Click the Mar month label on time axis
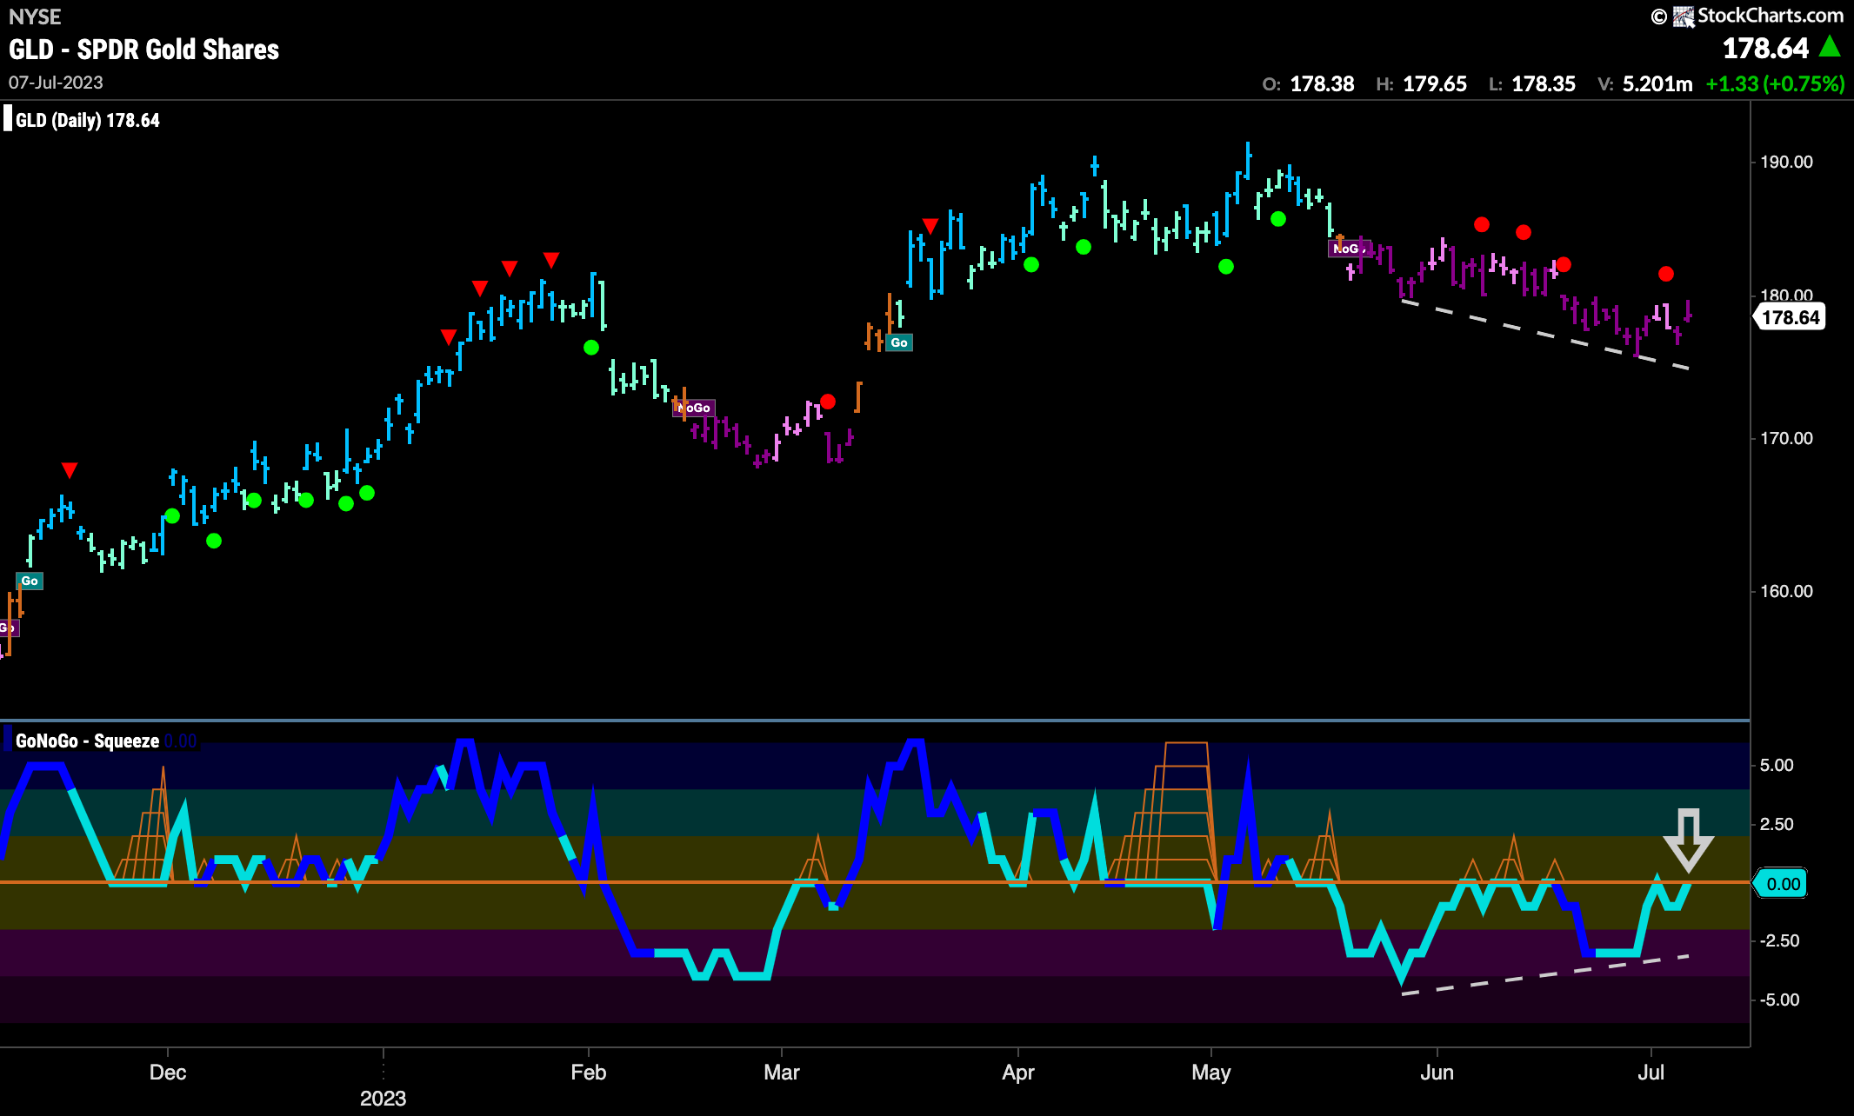 782,1072
